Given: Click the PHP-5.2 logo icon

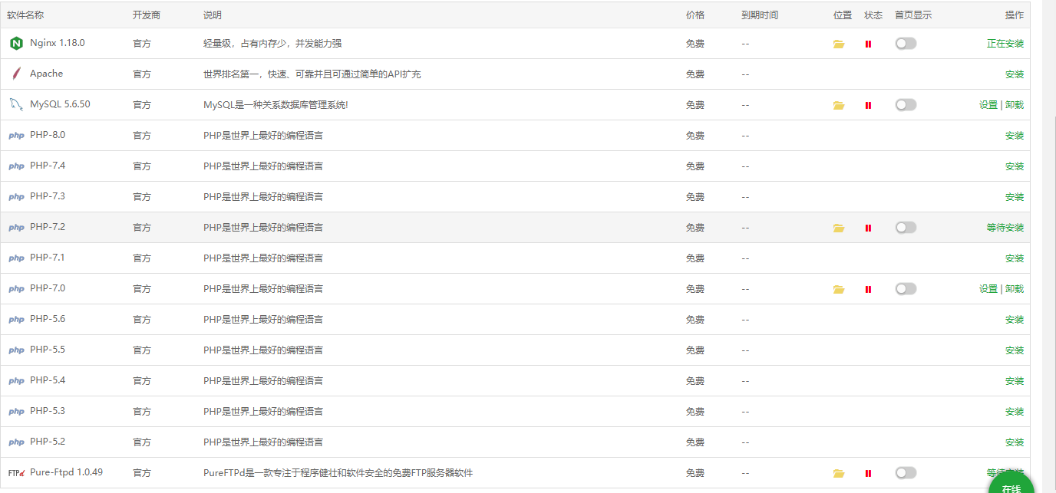Looking at the screenshot, I should tap(16, 442).
